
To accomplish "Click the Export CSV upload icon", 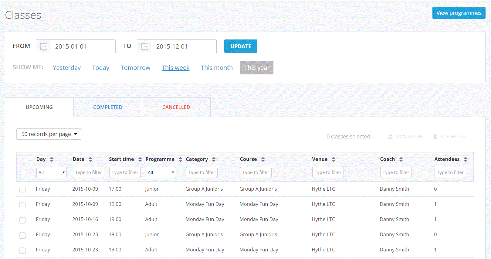I will (435, 137).
